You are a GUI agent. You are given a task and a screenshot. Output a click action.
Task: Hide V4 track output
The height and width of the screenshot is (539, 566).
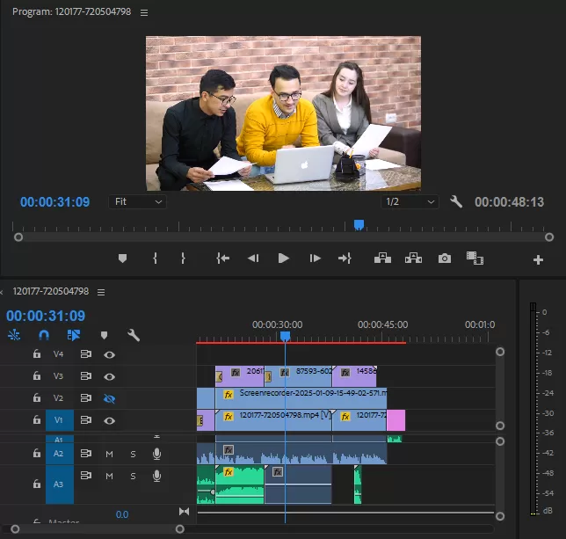(x=109, y=355)
